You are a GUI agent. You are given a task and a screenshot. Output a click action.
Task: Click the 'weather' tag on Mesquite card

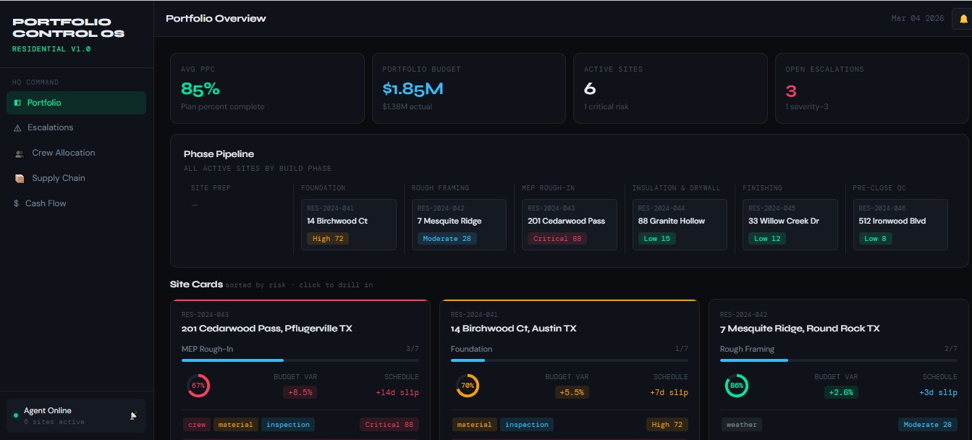pyautogui.click(x=741, y=425)
